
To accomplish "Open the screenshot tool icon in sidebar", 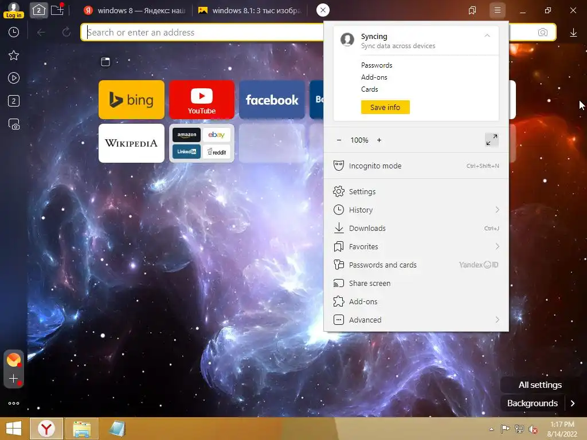I will click(14, 124).
